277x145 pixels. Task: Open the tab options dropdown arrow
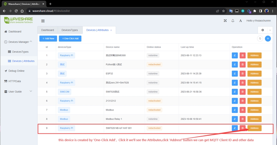270,30
